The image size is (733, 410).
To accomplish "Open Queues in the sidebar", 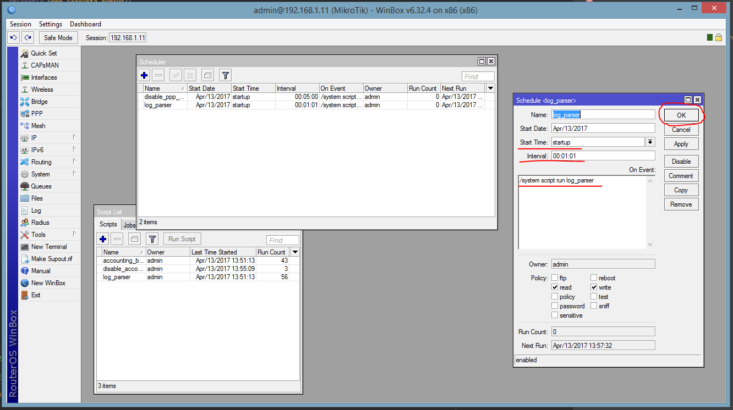I will point(41,186).
